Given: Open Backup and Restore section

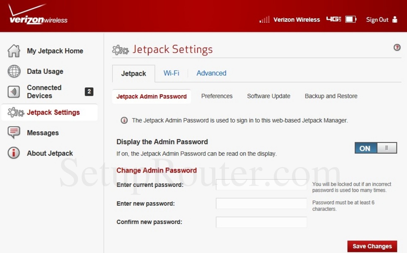Looking at the screenshot, I should click(x=331, y=96).
